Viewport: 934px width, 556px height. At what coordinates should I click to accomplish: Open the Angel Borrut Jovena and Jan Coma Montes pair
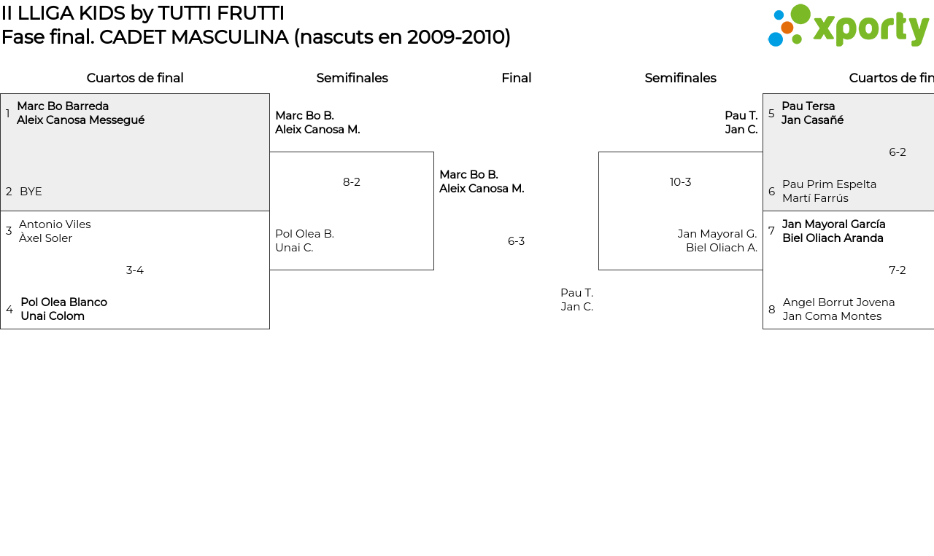(838, 309)
